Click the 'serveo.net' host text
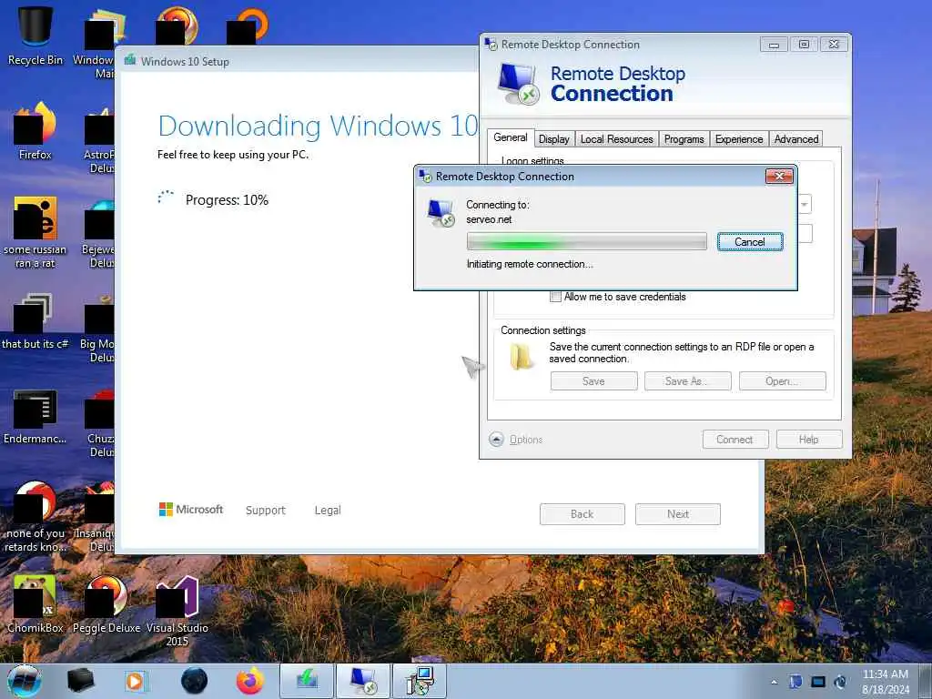 coord(489,219)
